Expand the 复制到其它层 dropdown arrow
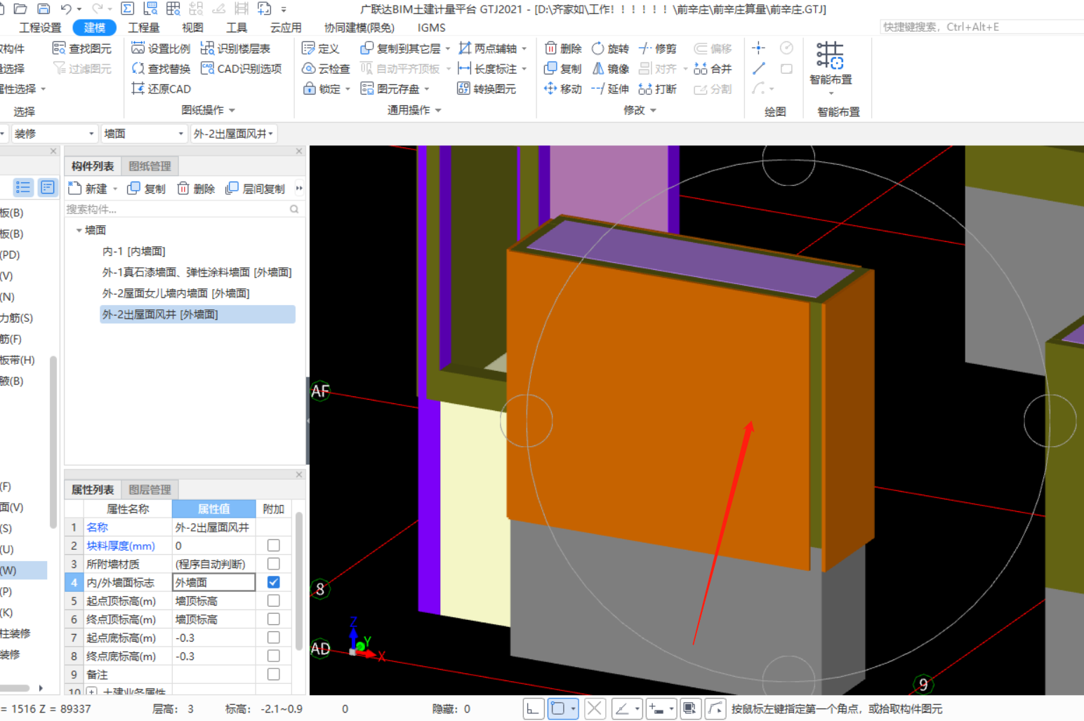1084x721 pixels. pyautogui.click(x=448, y=48)
